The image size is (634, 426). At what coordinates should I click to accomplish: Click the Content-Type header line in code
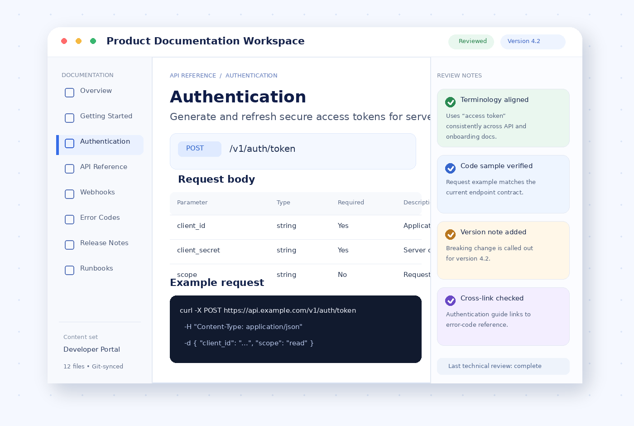coord(243,327)
